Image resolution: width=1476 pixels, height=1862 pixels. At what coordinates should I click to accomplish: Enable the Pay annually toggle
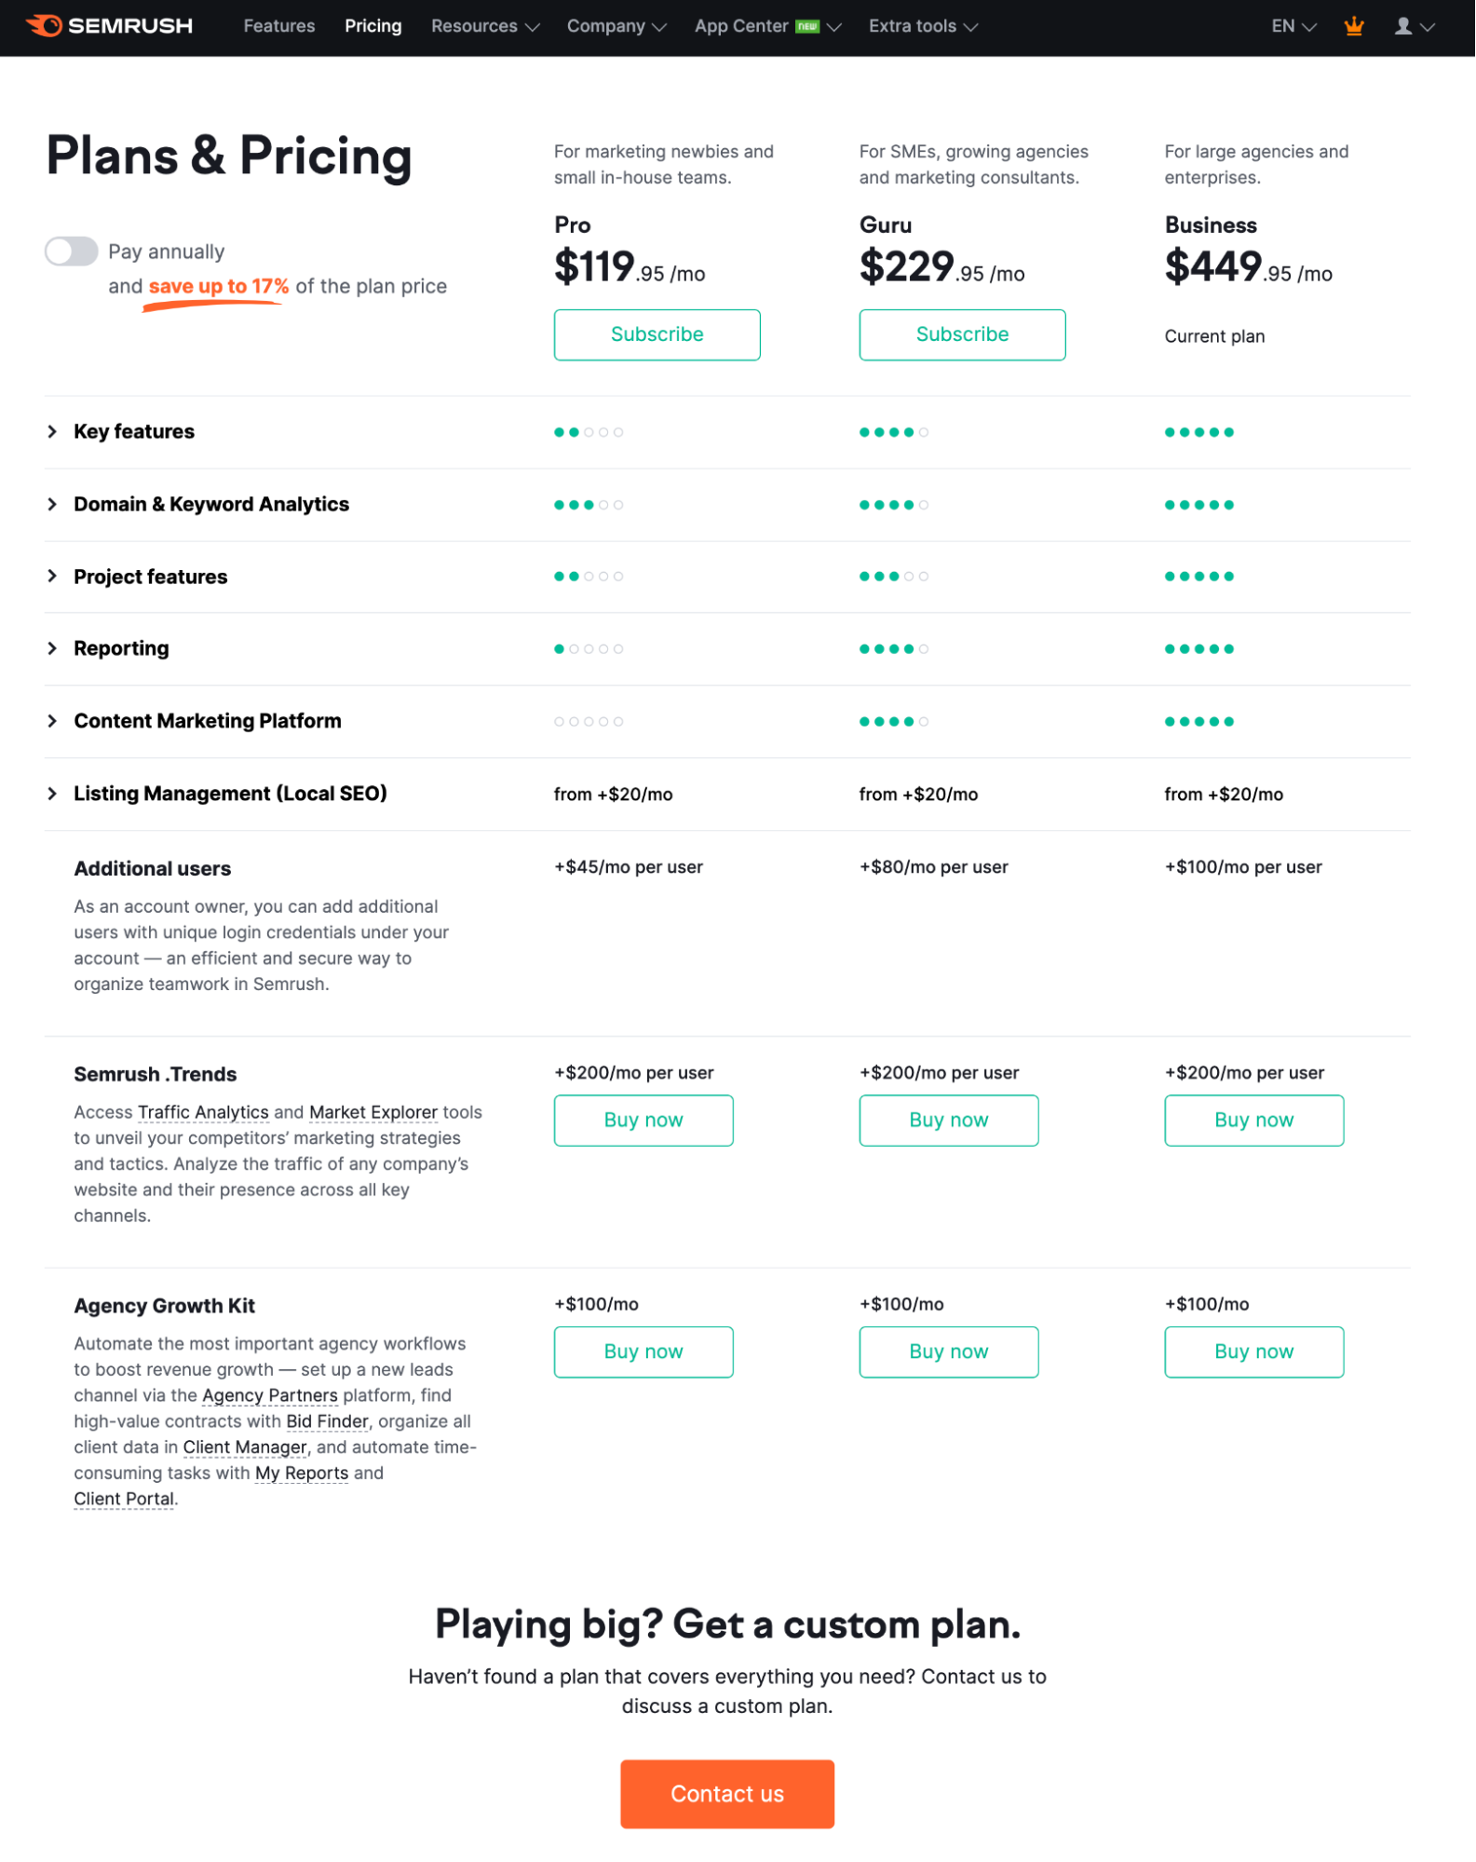(73, 251)
